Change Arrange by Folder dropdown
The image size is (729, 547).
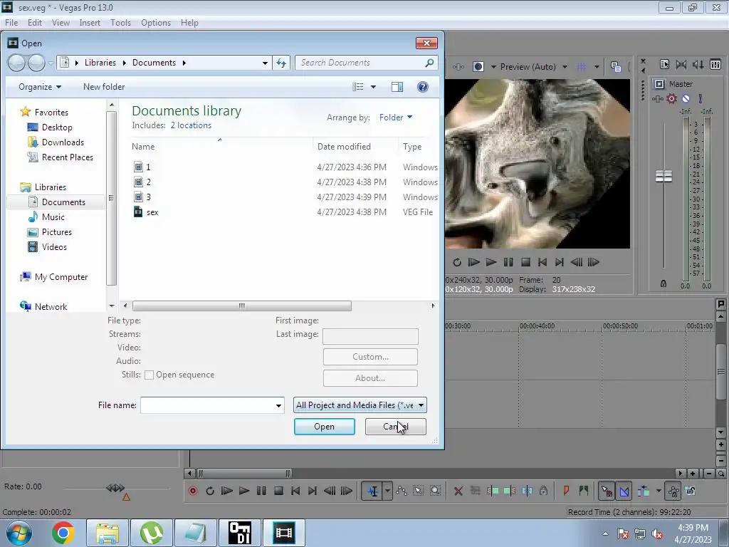(x=396, y=118)
